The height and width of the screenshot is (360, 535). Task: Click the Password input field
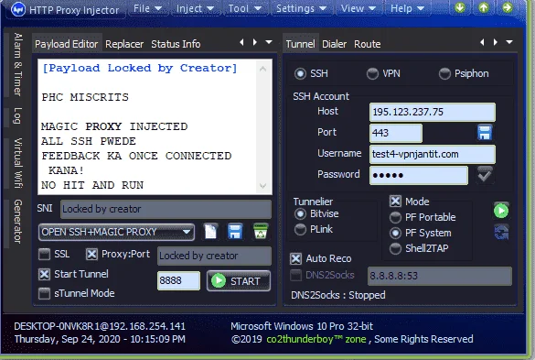(x=419, y=175)
